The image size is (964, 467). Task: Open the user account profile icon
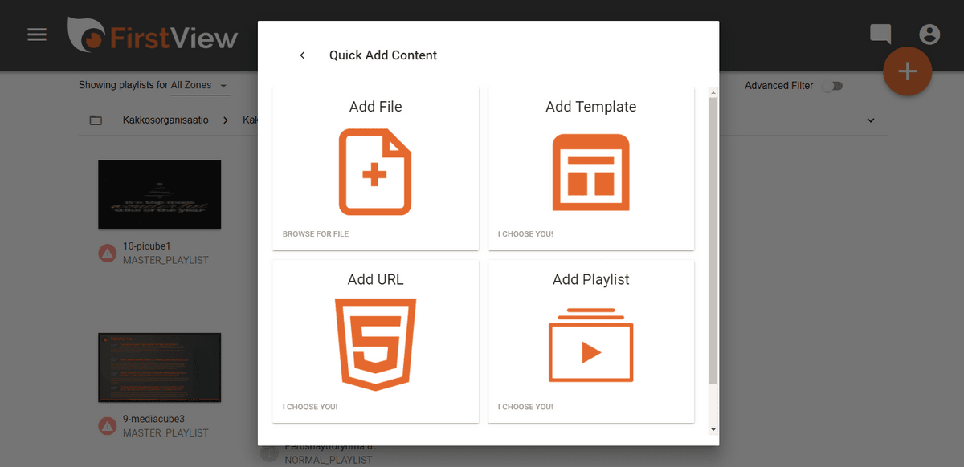pos(929,35)
